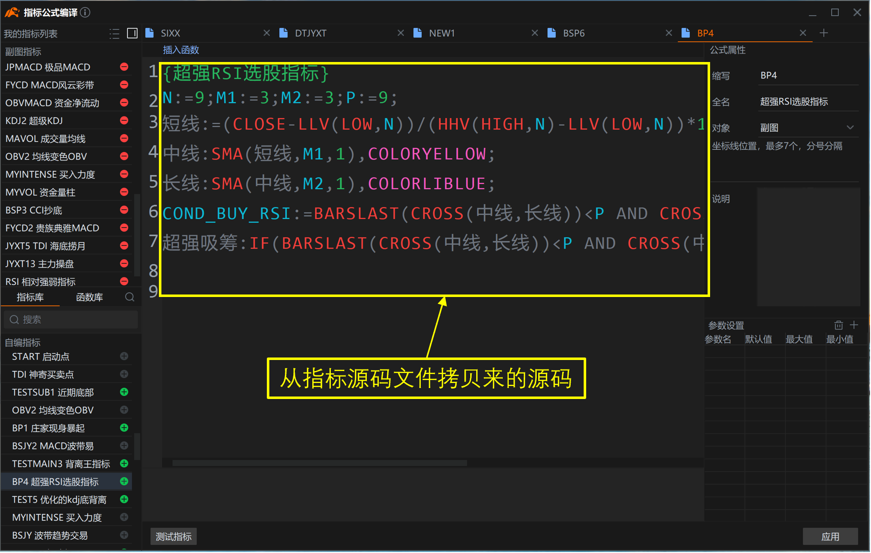Viewport: 871px width, 553px height.
Task: Click the 副图指标 section header
Action: point(23,51)
